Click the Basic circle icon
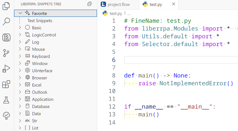 (28, 27)
